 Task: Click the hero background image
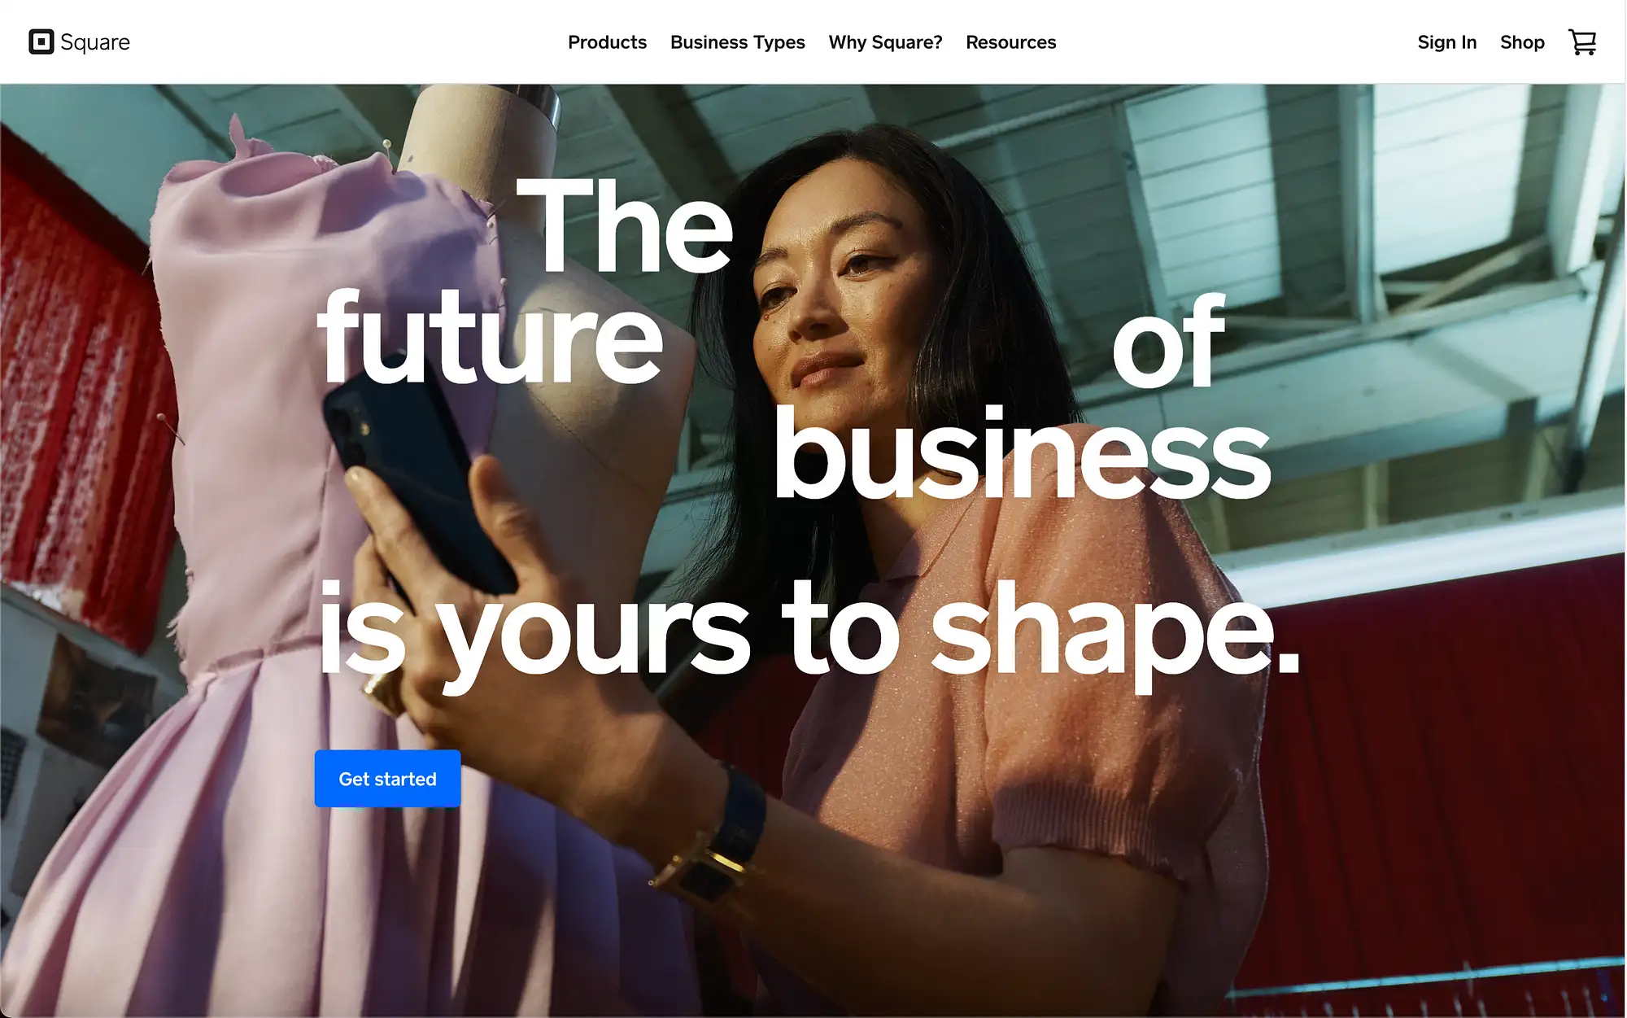click(x=813, y=551)
